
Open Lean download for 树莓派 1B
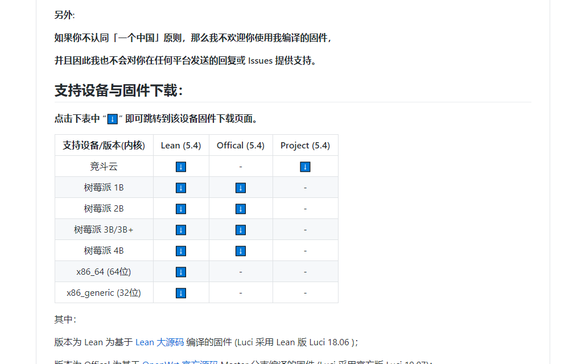pos(181,188)
